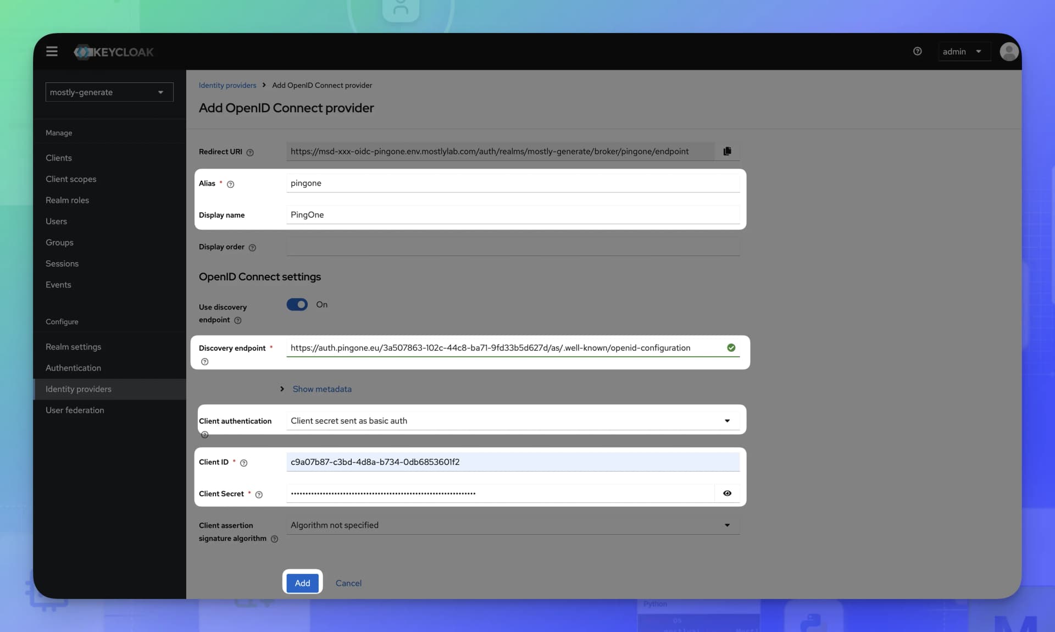Image resolution: width=1055 pixels, height=632 pixels.
Task: Open Realm settings
Action: 73,347
